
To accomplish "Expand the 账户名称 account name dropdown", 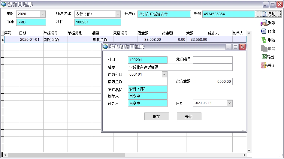I will tap(118, 14).
